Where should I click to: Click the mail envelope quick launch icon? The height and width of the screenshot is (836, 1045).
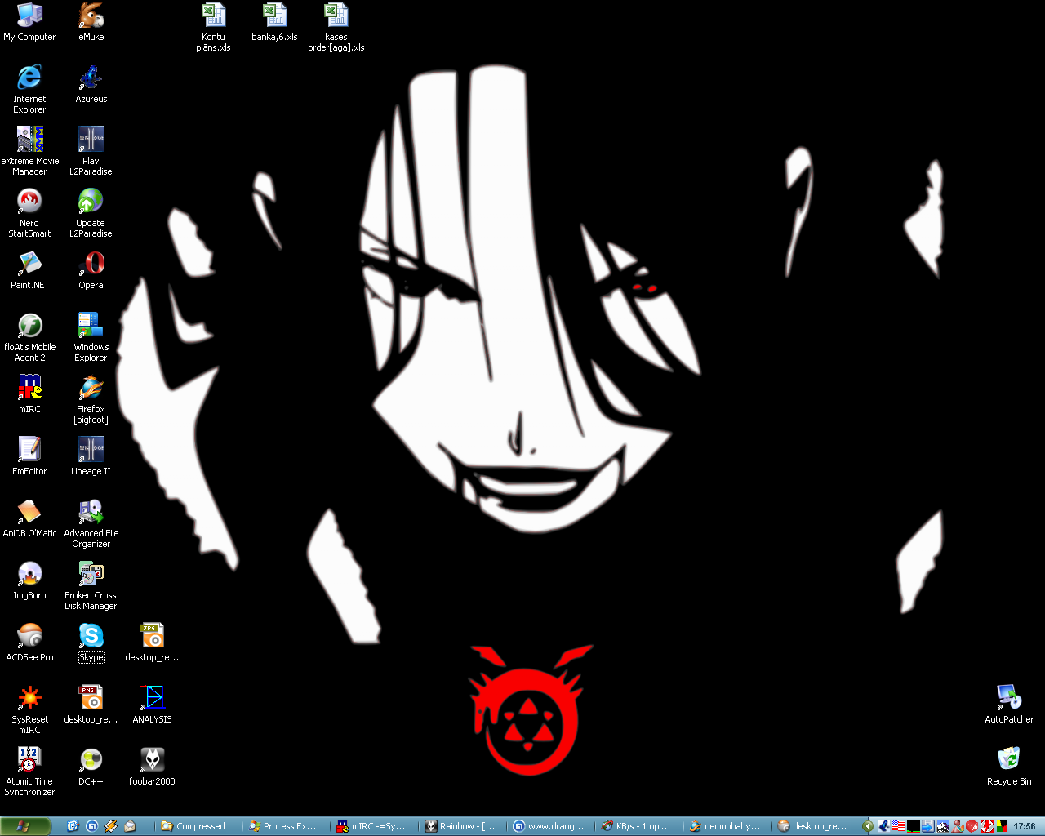pos(130,826)
